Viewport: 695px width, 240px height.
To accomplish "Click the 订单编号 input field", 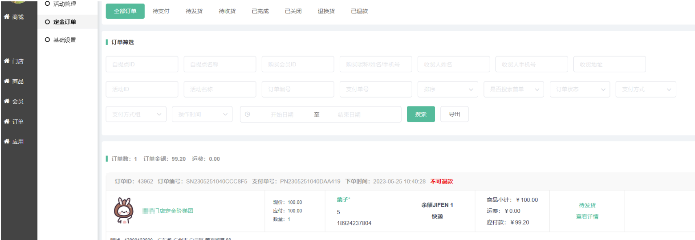I will (x=297, y=89).
